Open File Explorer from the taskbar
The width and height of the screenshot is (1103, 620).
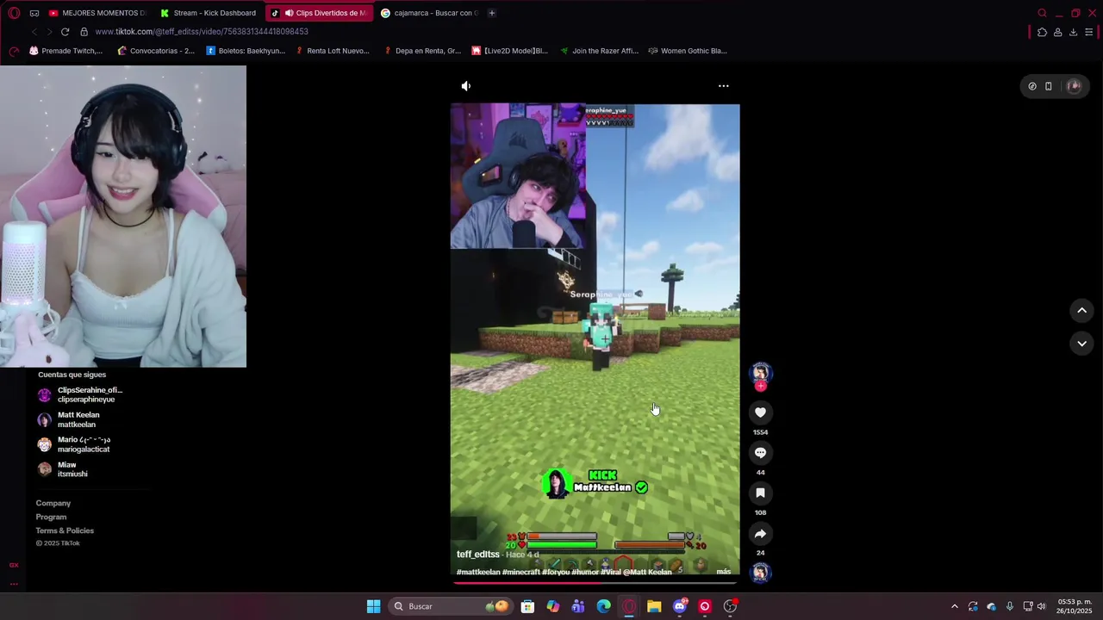point(654,606)
